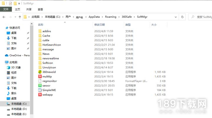Expand chevron after 360Safe in address bar
212x118 pixels.
[x=134, y=17]
